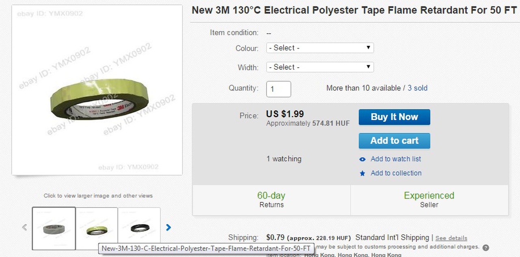The height and width of the screenshot is (257, 520).
Task: Select the black tape thumbnail
Action: coord(139,227)
